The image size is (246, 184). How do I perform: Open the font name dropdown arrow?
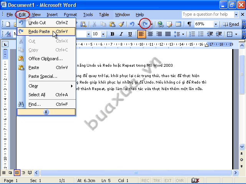(88, 34)
